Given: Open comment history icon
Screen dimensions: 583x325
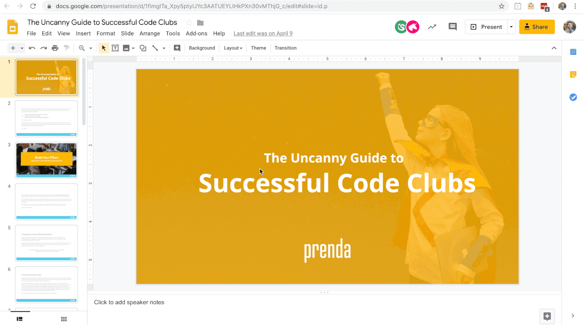Looking at the screenshot, I should coord(452,27).
